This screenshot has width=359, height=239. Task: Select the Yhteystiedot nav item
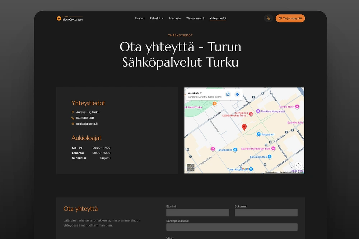(218, 18)
